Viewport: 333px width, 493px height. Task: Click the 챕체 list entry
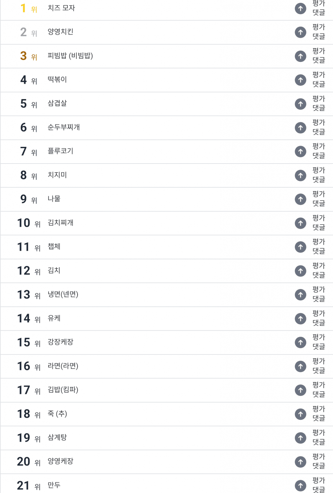54,247
